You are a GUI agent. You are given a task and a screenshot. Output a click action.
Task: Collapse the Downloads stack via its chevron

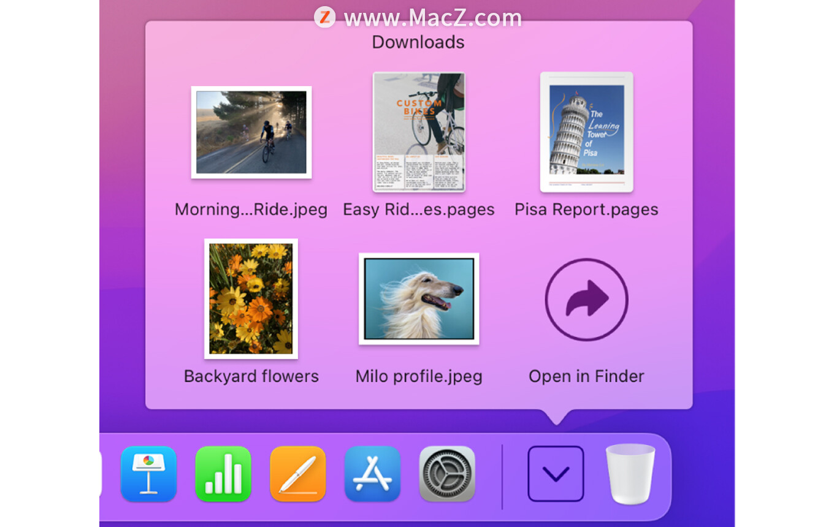[x=556, y=474]
